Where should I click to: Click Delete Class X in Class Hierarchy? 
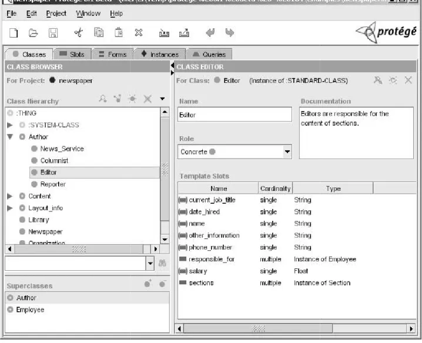pyautogui.click(x=148, y=99)
